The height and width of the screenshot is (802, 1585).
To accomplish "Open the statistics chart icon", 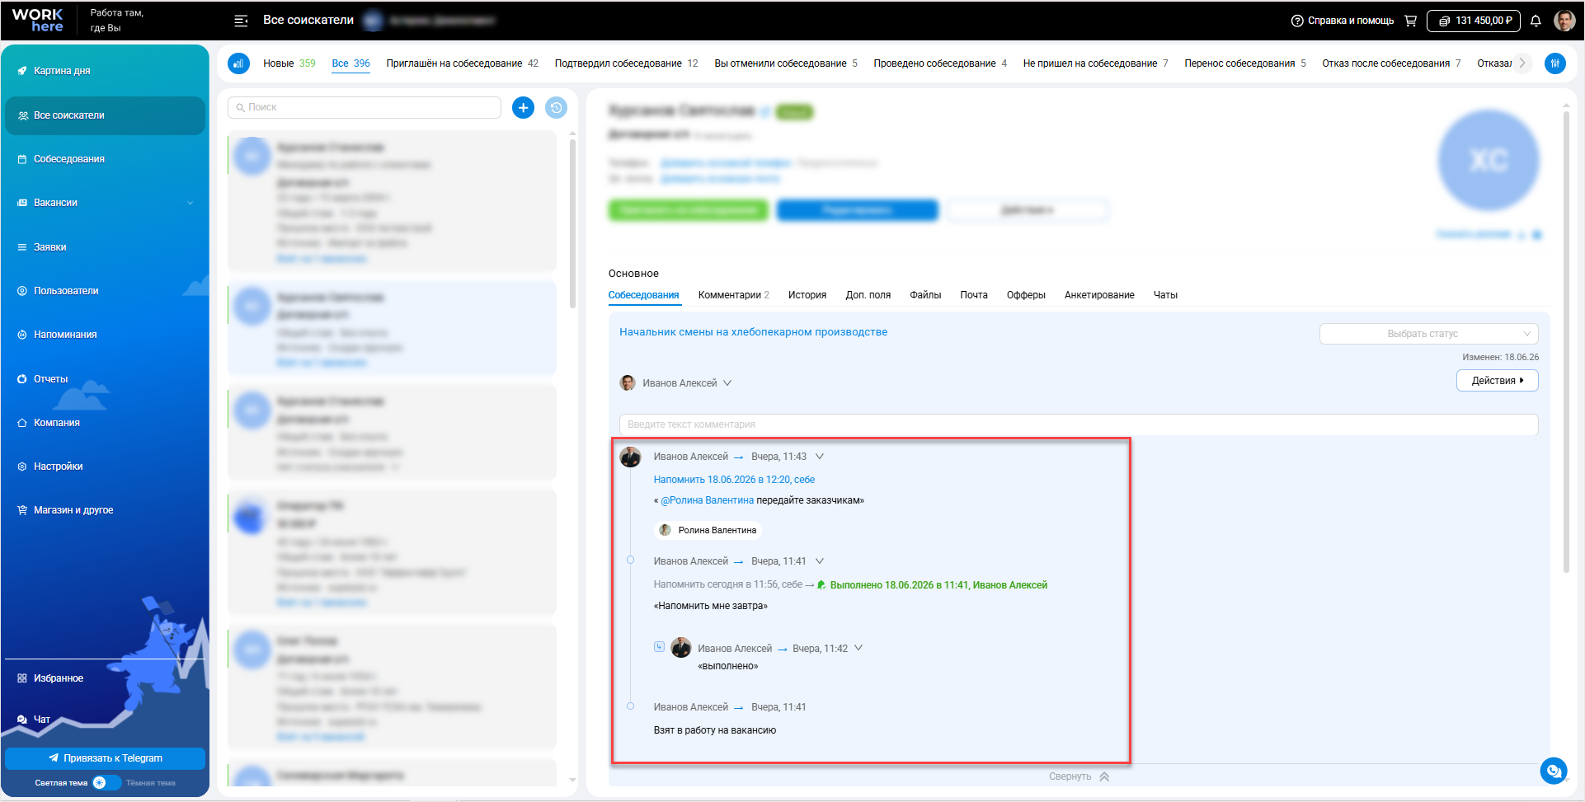I will coord(238,63).
